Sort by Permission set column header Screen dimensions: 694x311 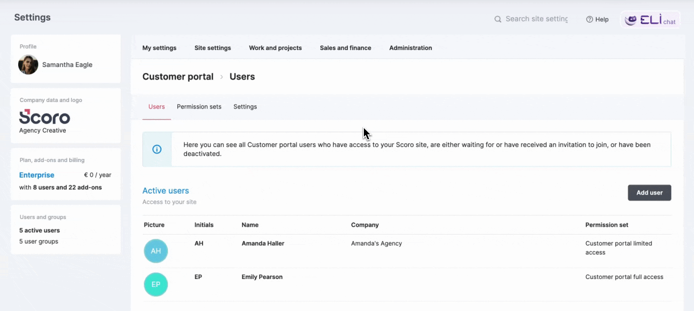click(x=607, y=225)
